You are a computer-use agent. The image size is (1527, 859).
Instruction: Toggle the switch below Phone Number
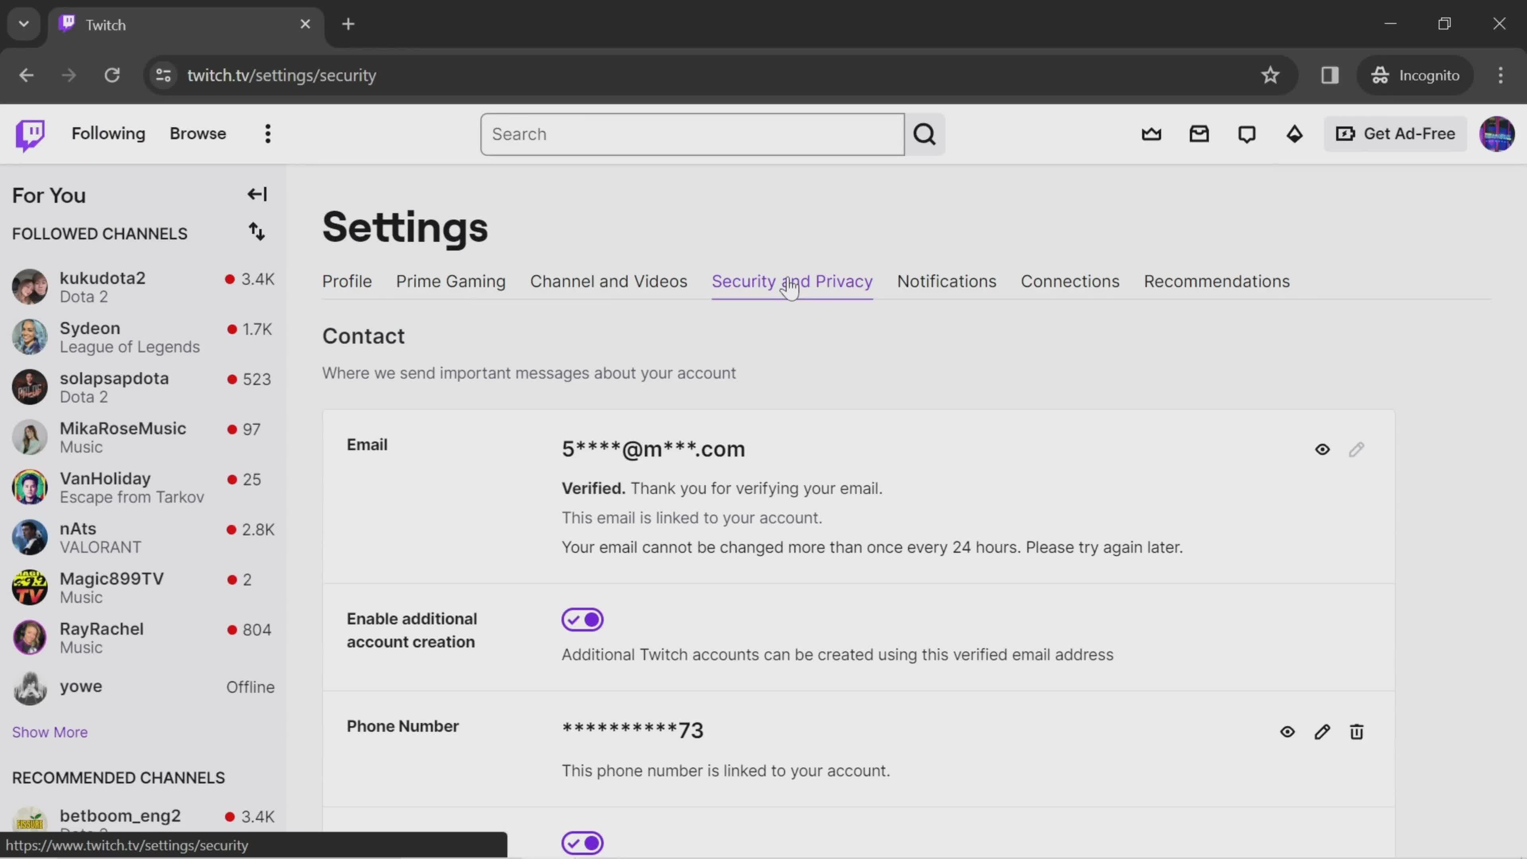[x=582, y=843]
